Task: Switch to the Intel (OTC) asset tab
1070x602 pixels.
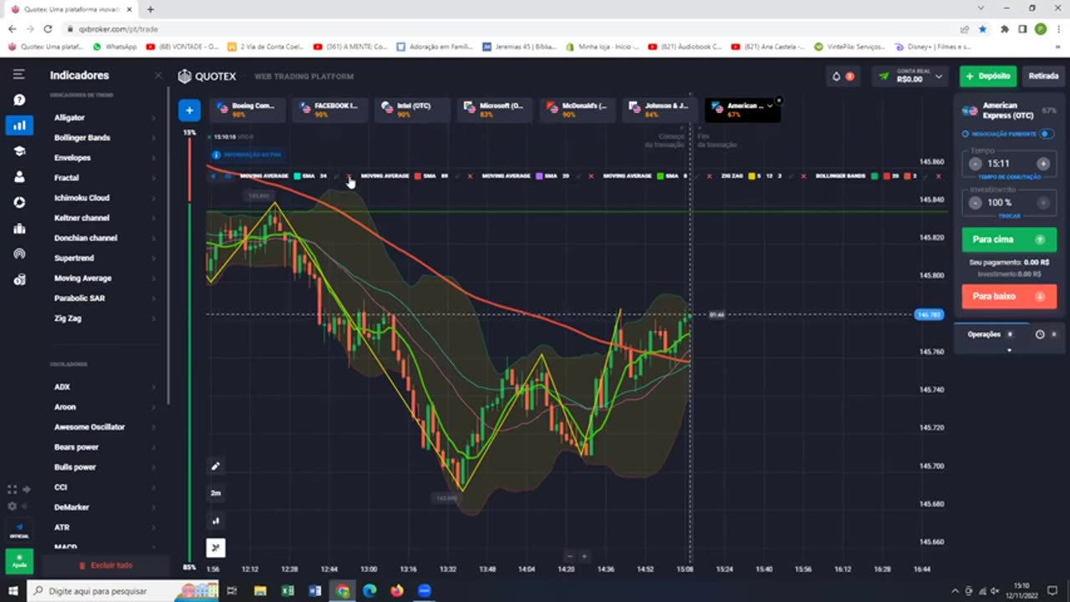Action: [412, 110]
